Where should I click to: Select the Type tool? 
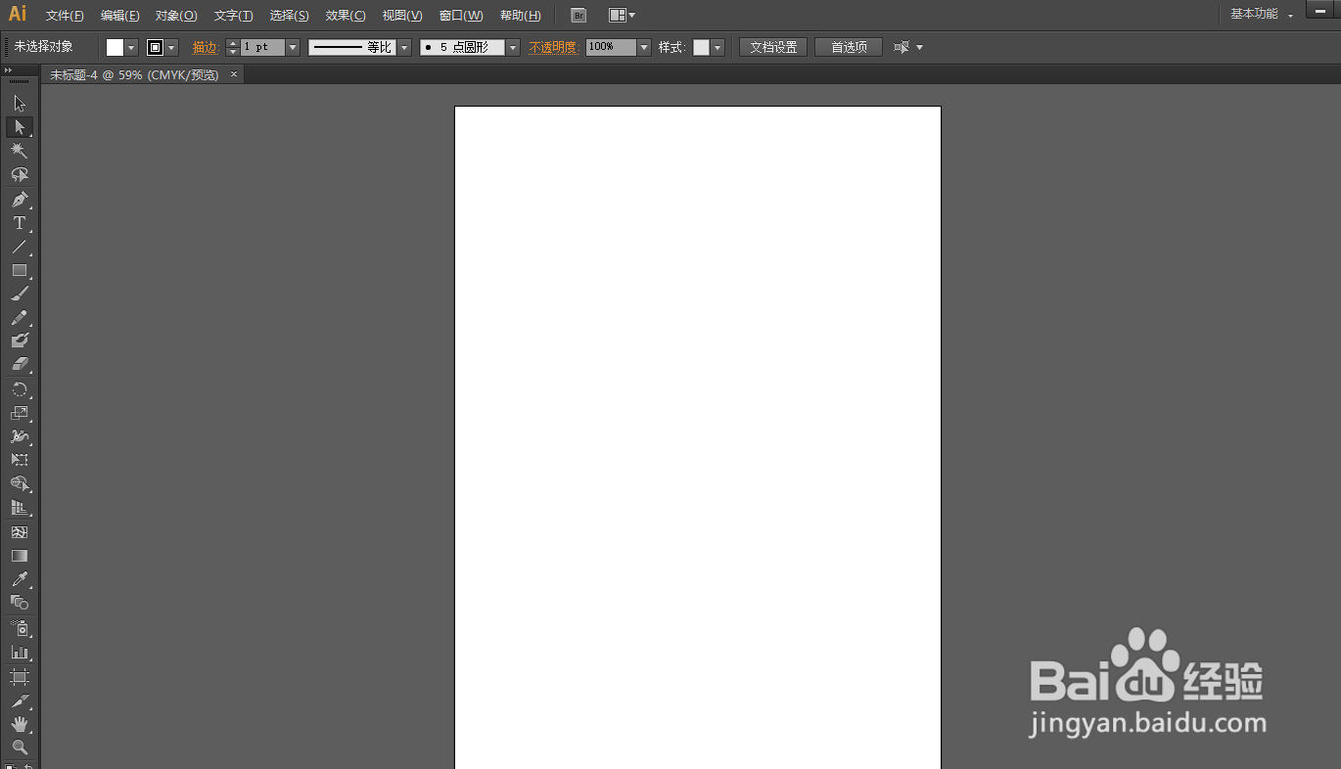[x=20, y=223]
